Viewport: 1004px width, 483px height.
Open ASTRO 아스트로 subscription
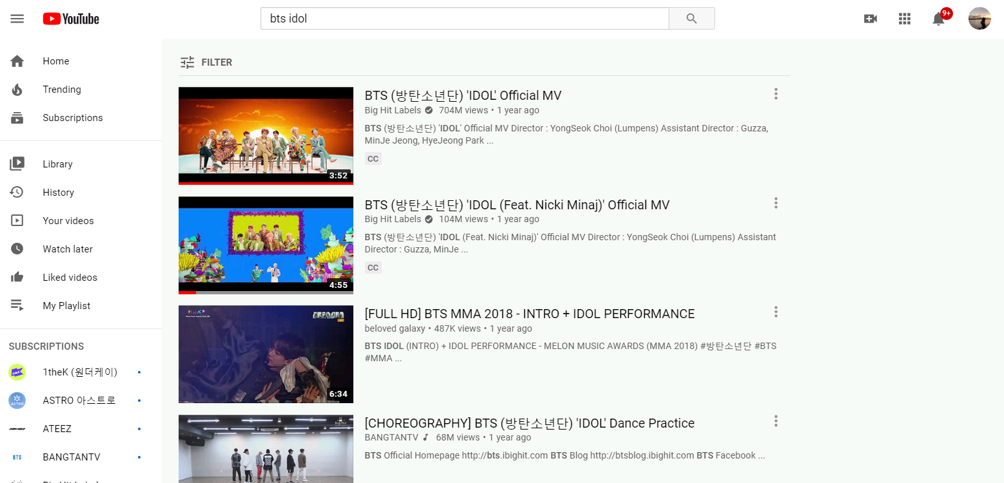81,401
